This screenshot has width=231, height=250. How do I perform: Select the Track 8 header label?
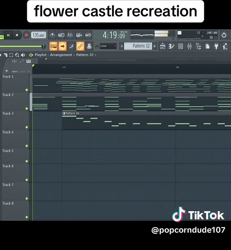pyautogui.click(x=8, y=203)
